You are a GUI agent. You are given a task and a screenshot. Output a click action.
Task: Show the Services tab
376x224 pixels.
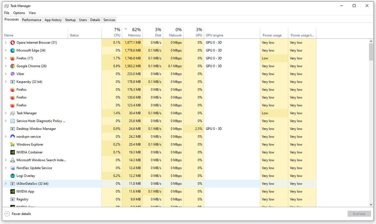pos(109,20)
